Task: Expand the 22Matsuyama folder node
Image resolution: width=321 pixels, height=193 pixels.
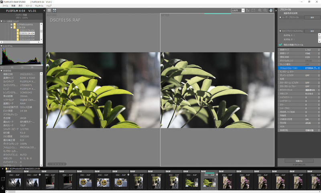Action: pos(12,24)
